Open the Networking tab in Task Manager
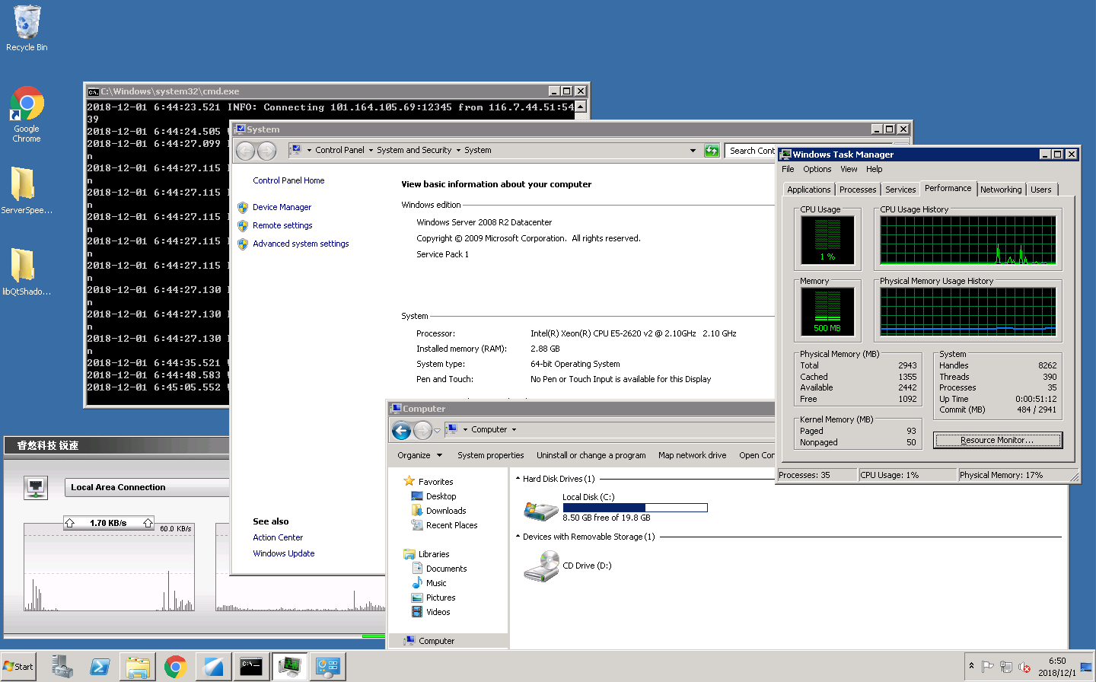The height and width of the screenshot is (682, 1096). click(x=1000, y=190)
